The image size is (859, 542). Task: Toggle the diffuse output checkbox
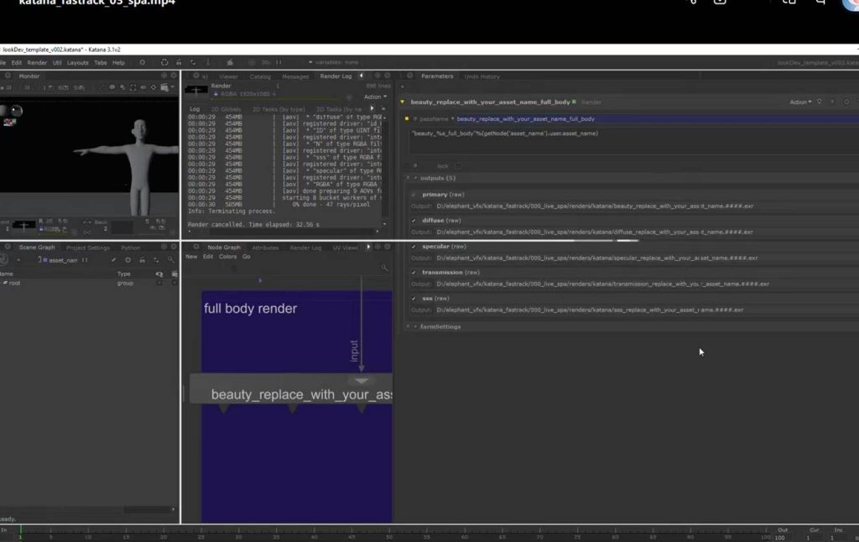[x=414, y=221]
